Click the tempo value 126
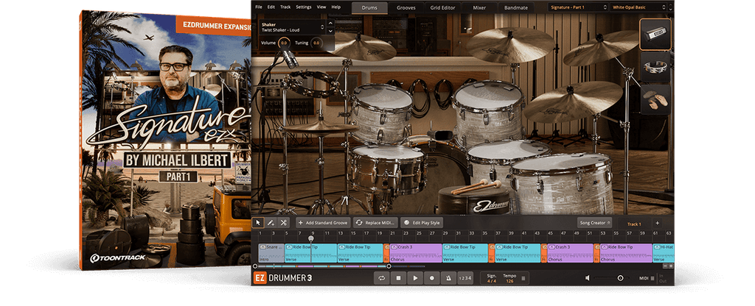The height and width of the screenshot is (306, 755). coord(509,281)
